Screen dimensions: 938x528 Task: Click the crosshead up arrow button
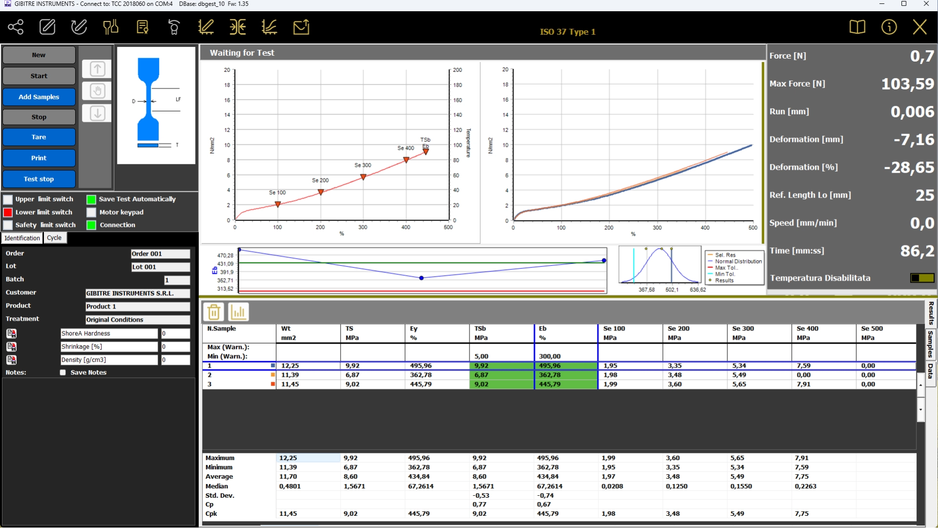pyautogui.click(x=97, y=69)
